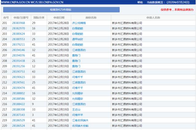Click the 国际分类 column header
This screenshot has width=196, height=130.
(39, 18)
